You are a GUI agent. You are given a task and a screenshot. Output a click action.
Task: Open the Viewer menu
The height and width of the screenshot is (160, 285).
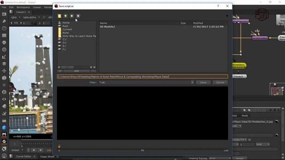37,8
